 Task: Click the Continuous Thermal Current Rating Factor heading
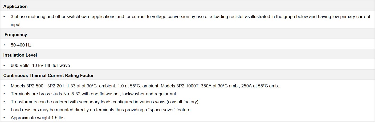coord(48,75)
